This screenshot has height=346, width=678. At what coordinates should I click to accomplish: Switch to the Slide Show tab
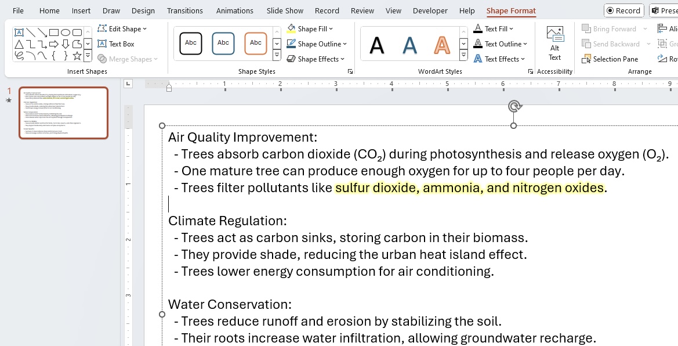pyautogui.click(x=285, y=10)
